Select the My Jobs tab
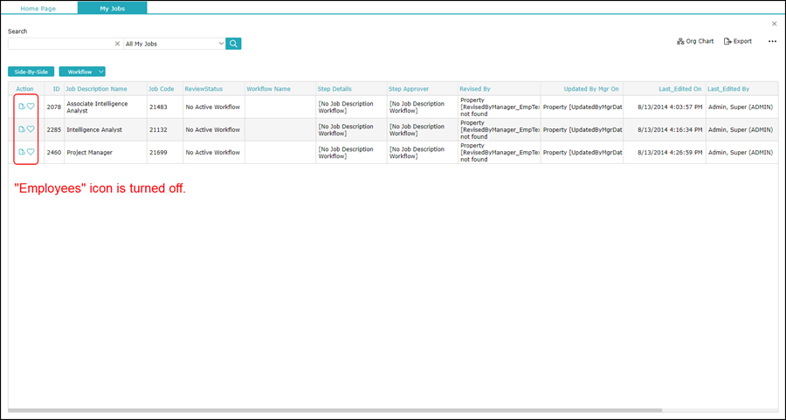This screenshot has height=420, width=786. click(112, 8)
